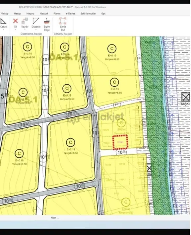Click the crossed-box TAŞKI symbol at right edge

(186, 97)
